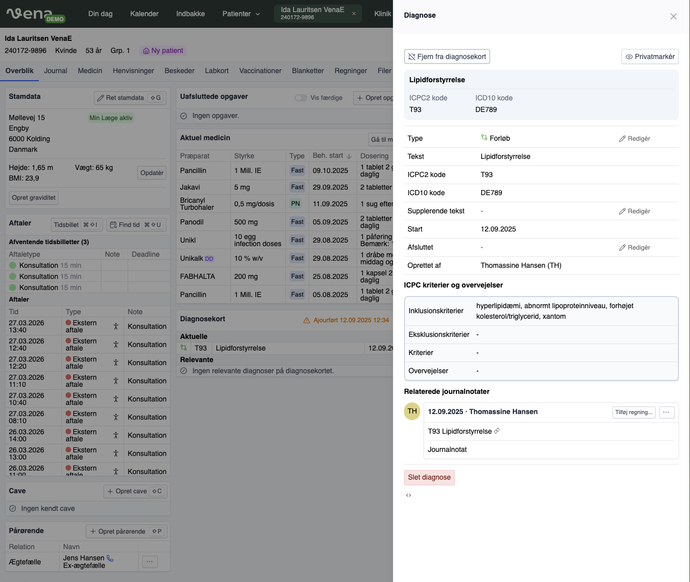Click the TH avatar in related journal notes
Viewport: 690px width, 582px height.
pos(412,411)
